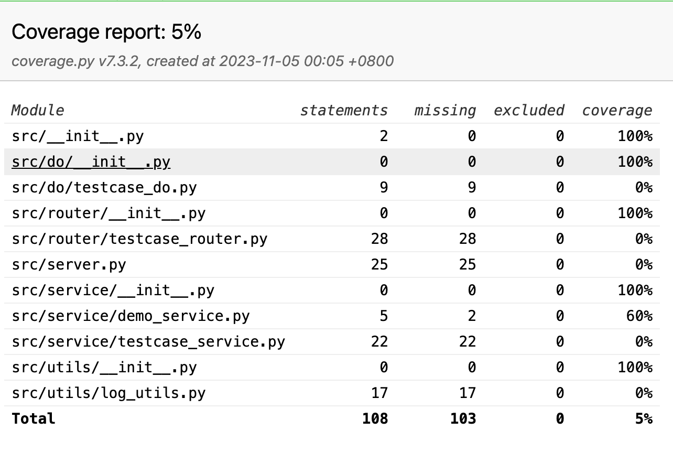
Task: Click 0% coverage of log_utils.py row
Action: coord(643,393)
